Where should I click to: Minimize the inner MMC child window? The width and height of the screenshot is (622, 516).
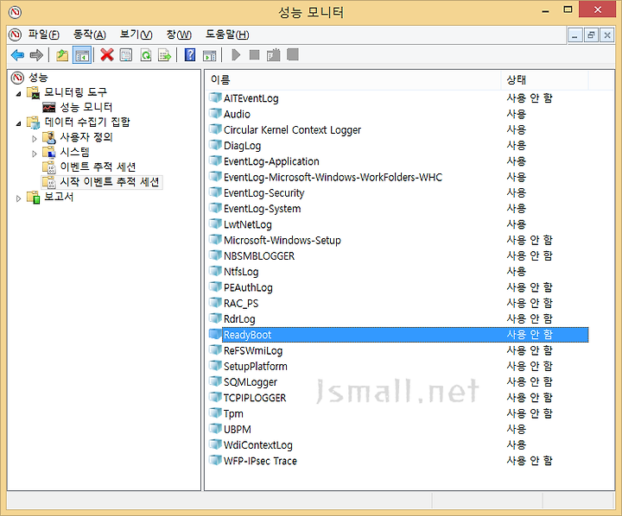pyautogui.click(x=574, y=35)
